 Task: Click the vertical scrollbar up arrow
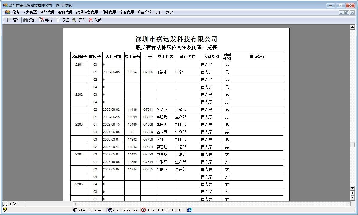point(353,27)
